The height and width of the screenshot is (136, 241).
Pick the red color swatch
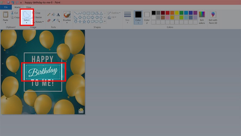click(x=167, y=13)
